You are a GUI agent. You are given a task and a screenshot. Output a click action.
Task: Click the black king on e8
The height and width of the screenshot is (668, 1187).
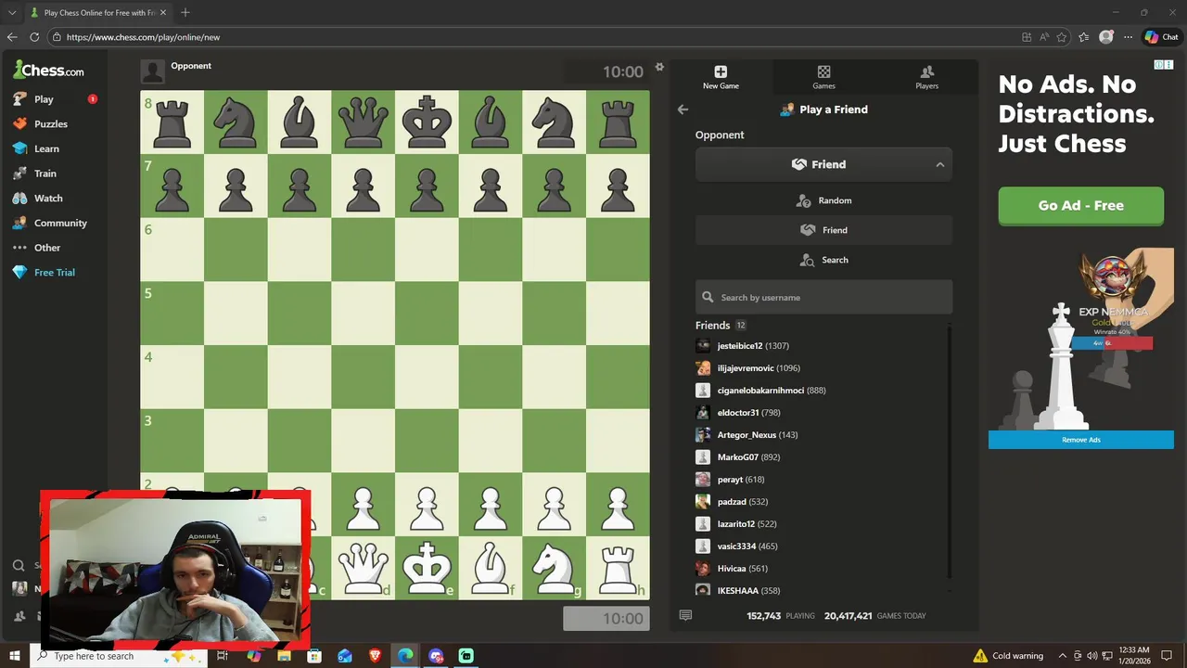(x=427, y=122)
